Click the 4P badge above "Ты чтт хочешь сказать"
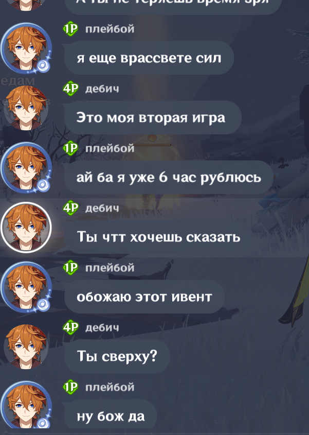 tap(70, 208)
